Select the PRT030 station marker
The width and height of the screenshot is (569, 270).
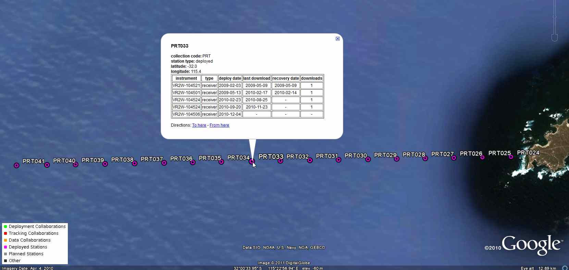point(338,160)
